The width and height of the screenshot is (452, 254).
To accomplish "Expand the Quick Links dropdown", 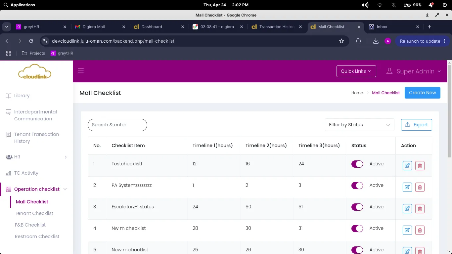I will 356,71.
